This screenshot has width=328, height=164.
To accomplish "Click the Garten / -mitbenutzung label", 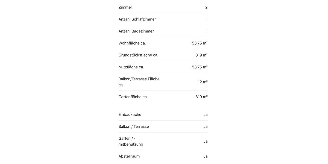I will pos(131,141).
